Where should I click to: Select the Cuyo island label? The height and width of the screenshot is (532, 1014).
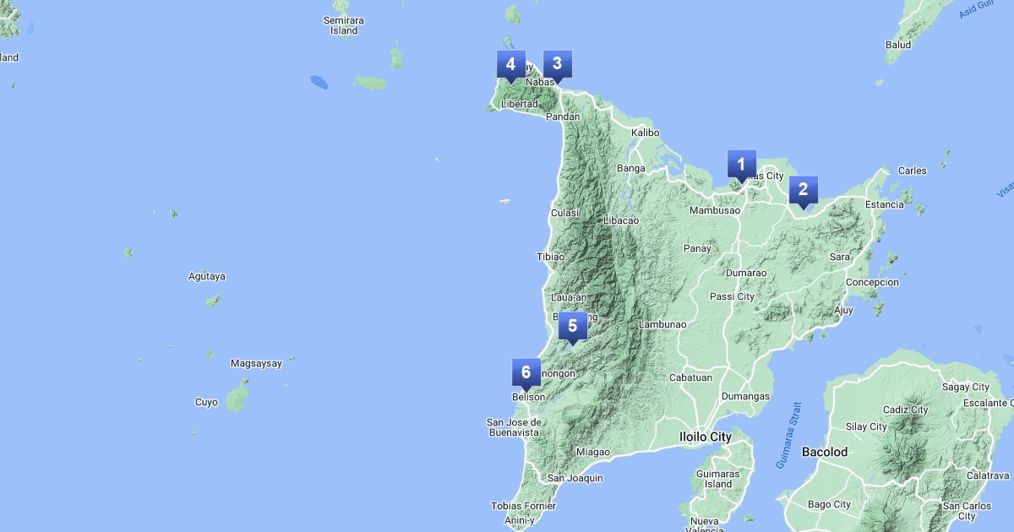click(206, 402)
